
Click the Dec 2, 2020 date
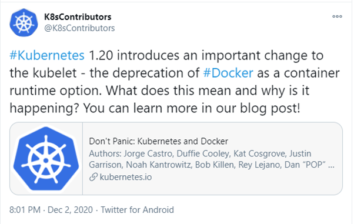70,210
